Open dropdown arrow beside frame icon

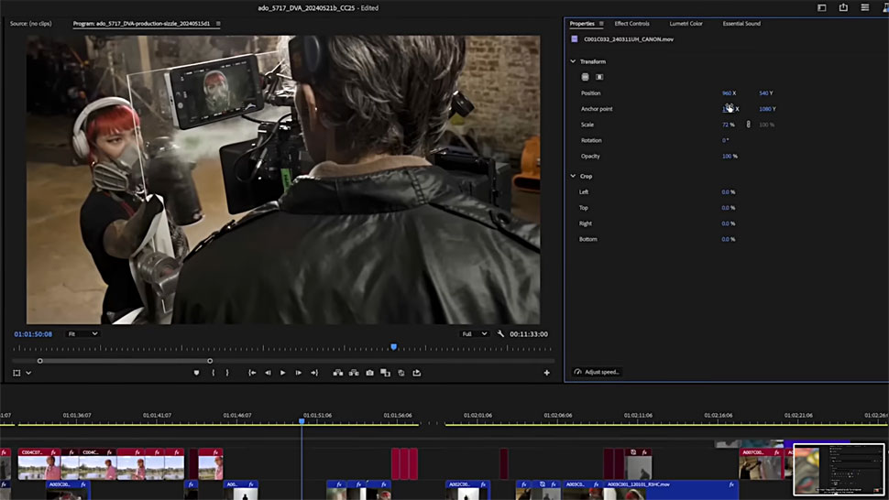coord(28,373)
